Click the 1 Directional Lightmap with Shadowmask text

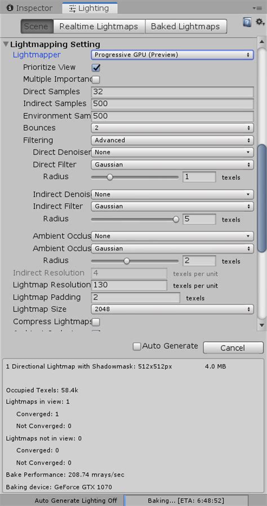(x=89, y=367)
